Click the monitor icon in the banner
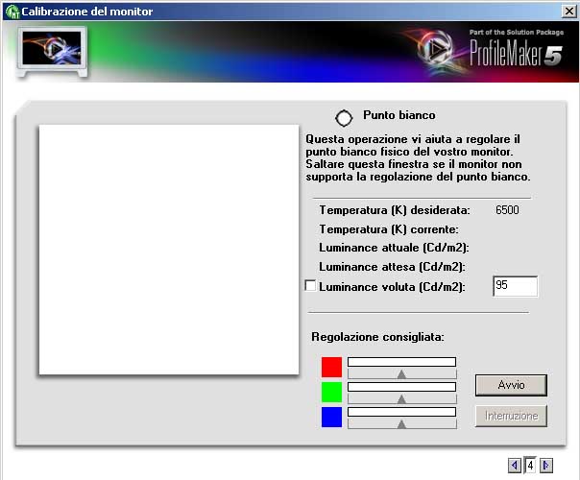The height and width of the screenshot is (480, 580). [52, 51]
